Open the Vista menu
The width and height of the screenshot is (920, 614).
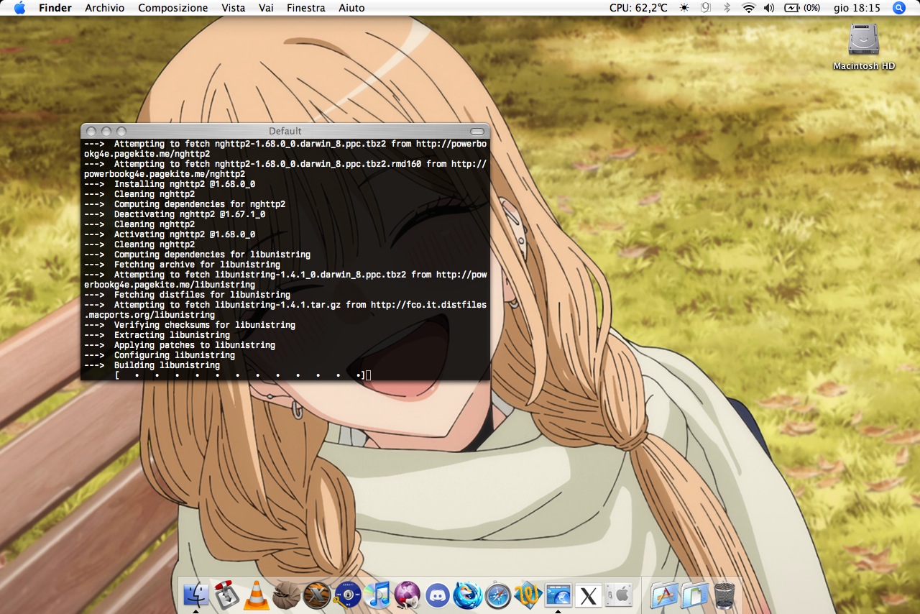click(234, 8)
